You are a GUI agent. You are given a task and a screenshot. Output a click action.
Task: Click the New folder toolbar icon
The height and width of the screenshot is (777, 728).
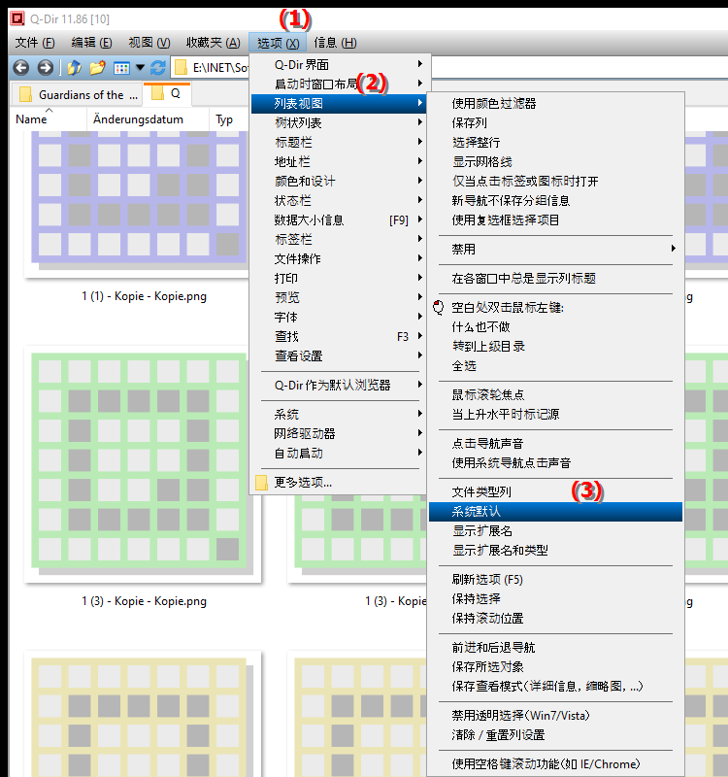(x=97, y=67)
